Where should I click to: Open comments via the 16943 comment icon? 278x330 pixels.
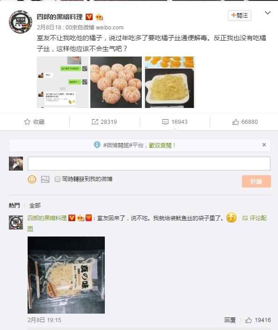[165, 122]
